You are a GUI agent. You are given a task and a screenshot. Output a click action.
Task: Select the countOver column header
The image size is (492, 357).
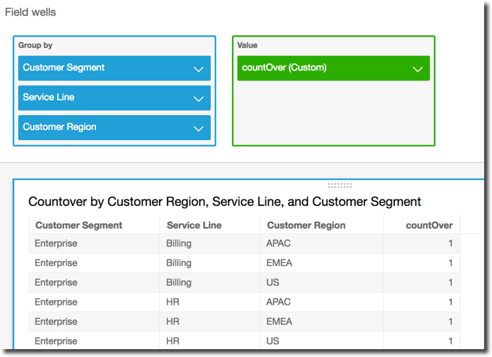click(429, 225)
